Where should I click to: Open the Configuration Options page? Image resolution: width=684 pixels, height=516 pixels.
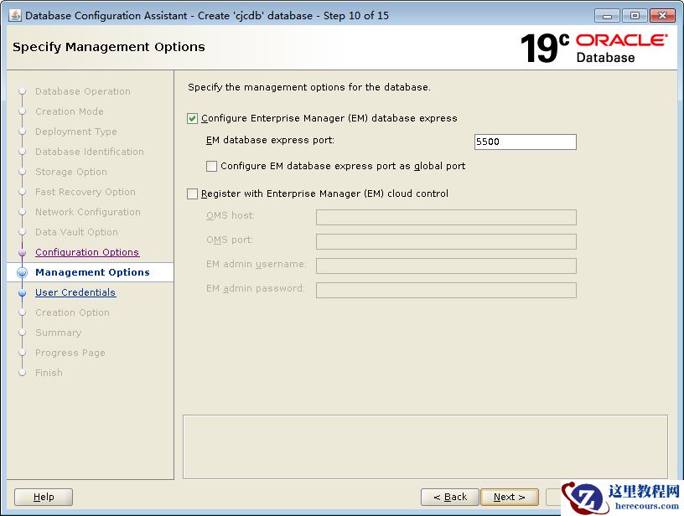(87, 252)
